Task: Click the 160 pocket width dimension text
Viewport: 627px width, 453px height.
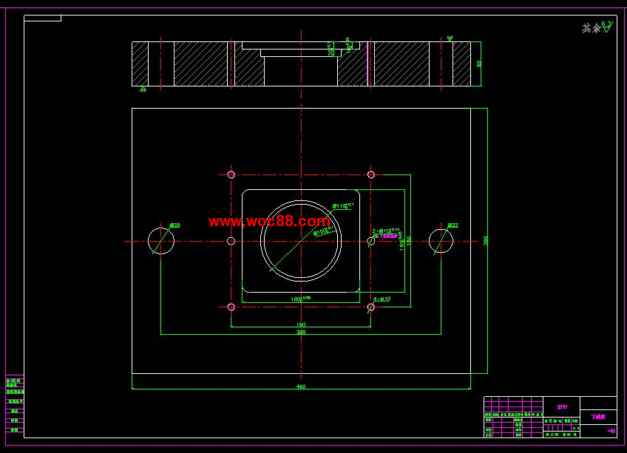Action: tap(301, 299)
